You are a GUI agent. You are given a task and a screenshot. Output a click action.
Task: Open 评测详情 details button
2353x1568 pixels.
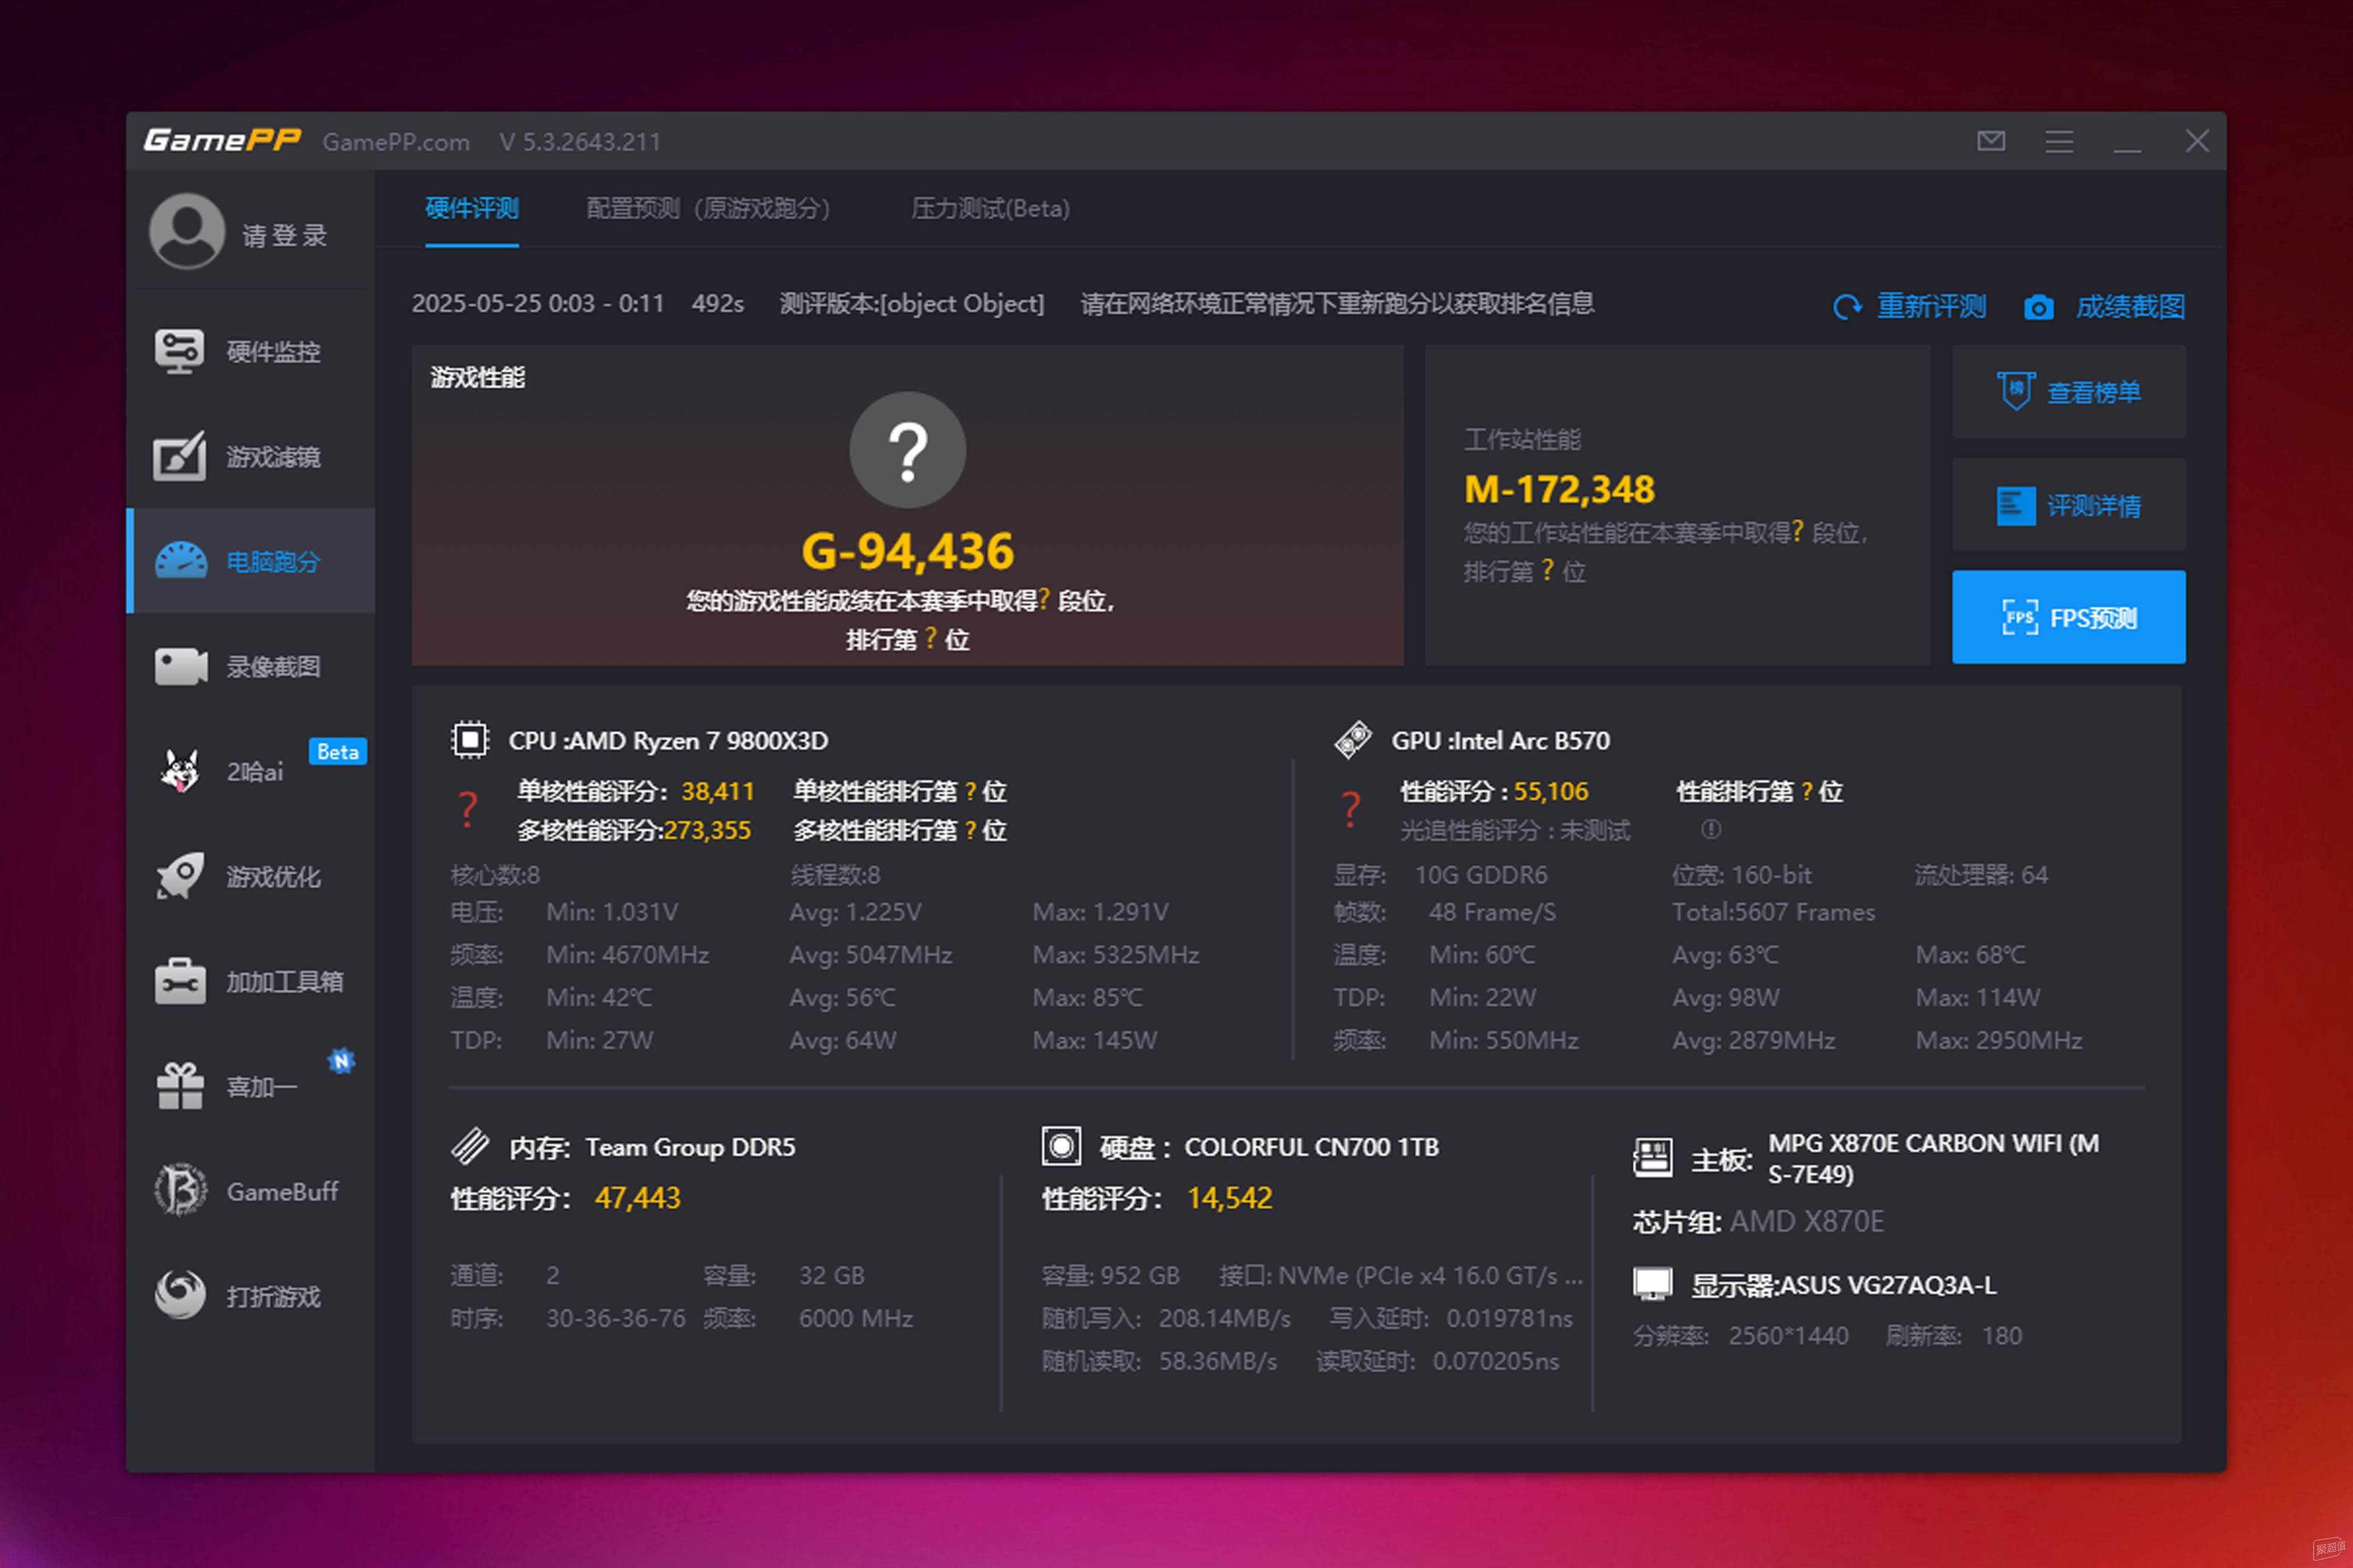pyautogui.click(x=2069, y=504)
